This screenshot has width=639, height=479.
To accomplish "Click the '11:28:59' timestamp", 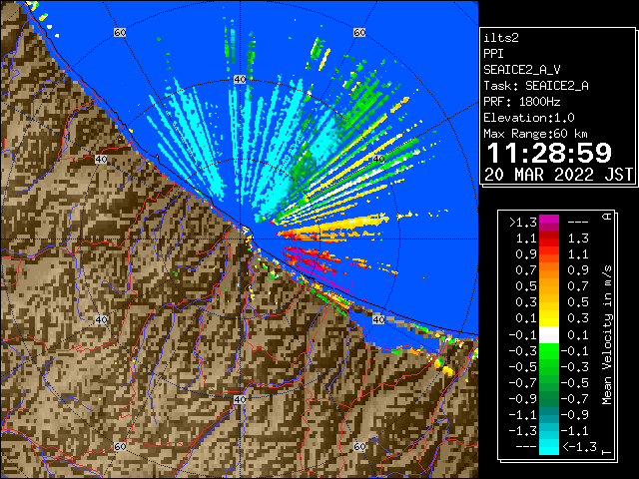I will click(x=549, y=153).
